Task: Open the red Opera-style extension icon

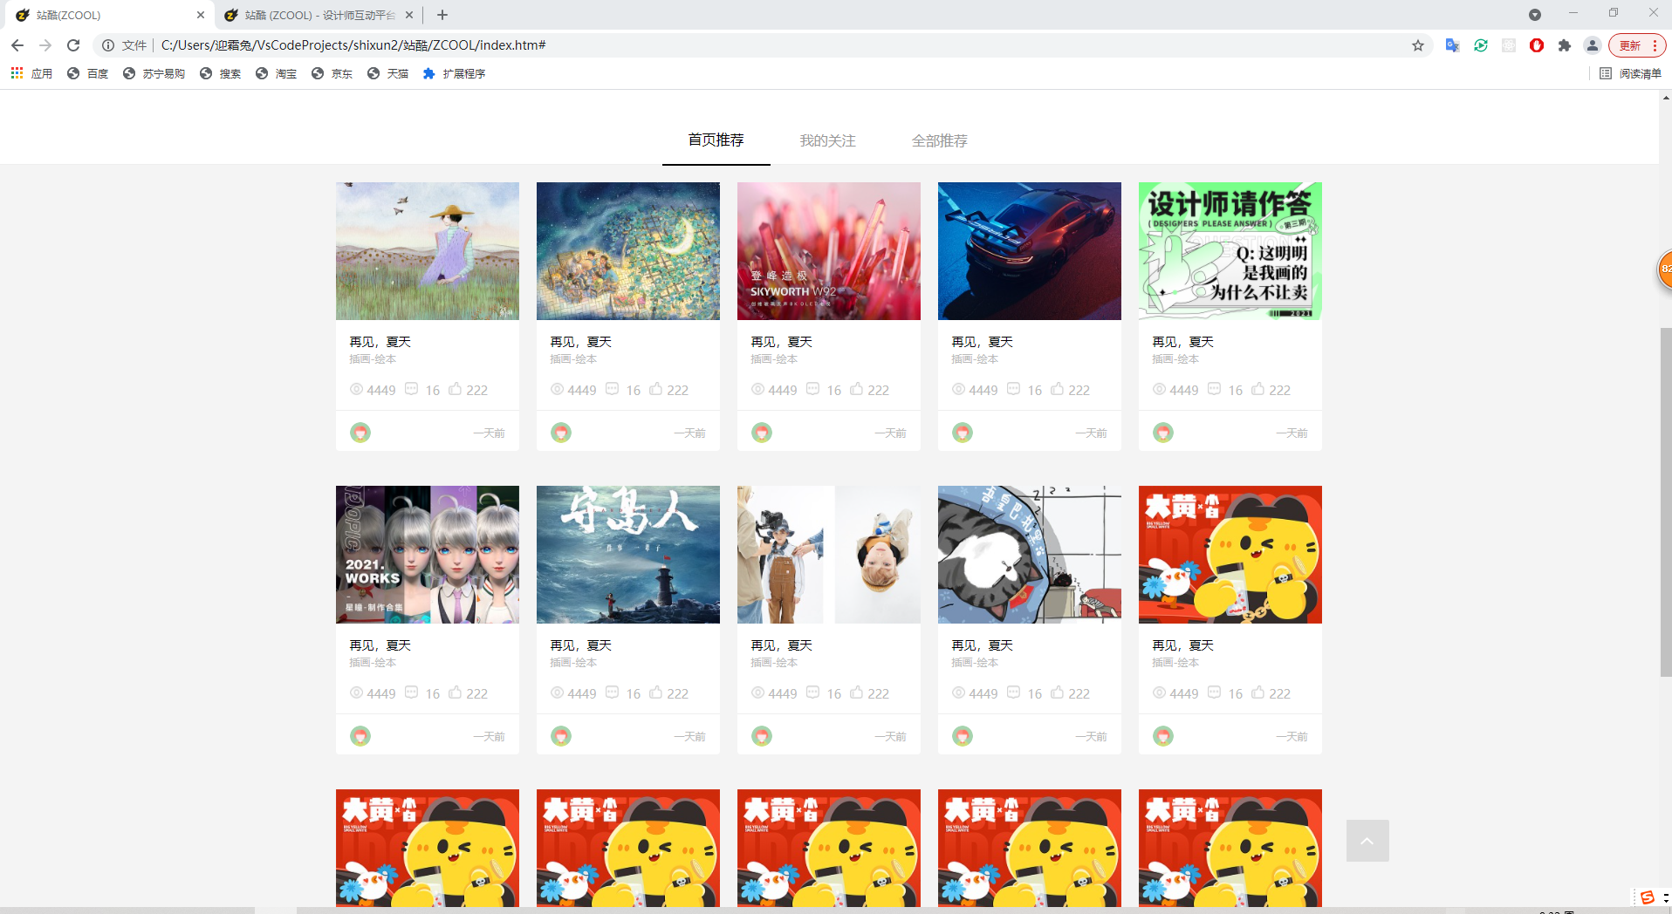Action: click(1537, 45)
